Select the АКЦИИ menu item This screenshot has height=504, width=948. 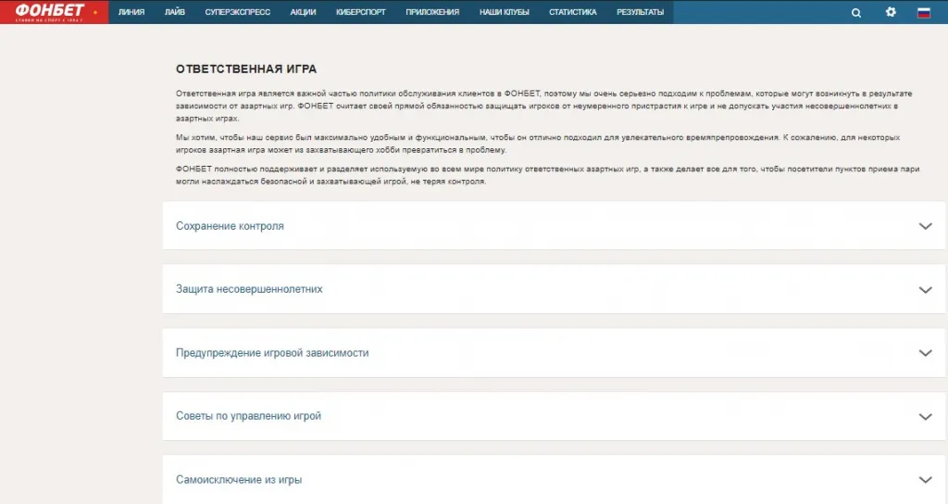click(303, 12)
